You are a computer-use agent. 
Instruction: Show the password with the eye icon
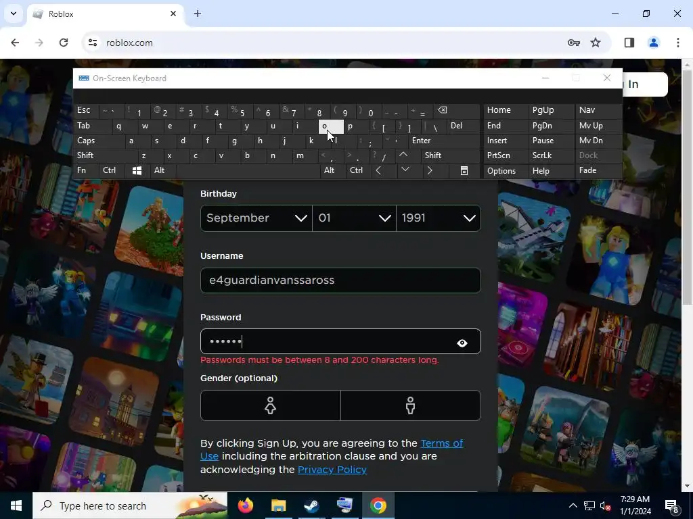462,343
